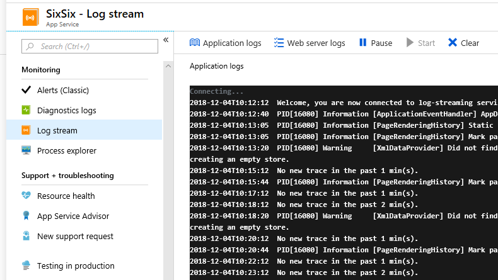Click the 10:23:12 No new trace line
Screen dimensions: 498x280
pos(304,272)
